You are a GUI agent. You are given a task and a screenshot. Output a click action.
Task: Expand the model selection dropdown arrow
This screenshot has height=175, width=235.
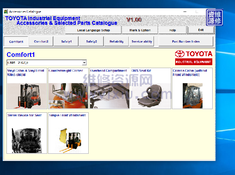pos(84,63)
